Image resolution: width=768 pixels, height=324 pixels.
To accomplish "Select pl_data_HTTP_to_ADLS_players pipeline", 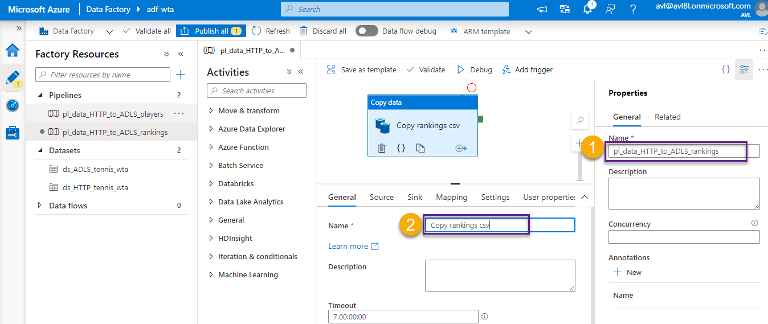I will click(113, 114).
